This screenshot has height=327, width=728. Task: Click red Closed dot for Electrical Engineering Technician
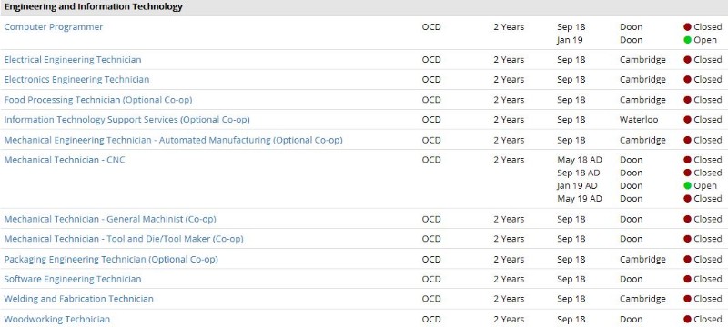pyautogui.click(x=688, y=60)
